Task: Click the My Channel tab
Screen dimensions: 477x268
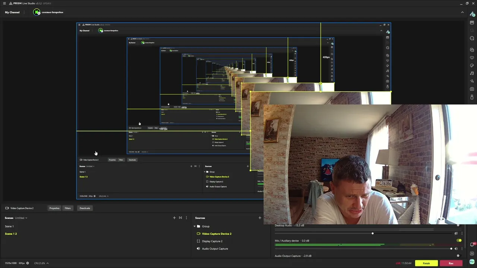Action: (x=12, y=12)
